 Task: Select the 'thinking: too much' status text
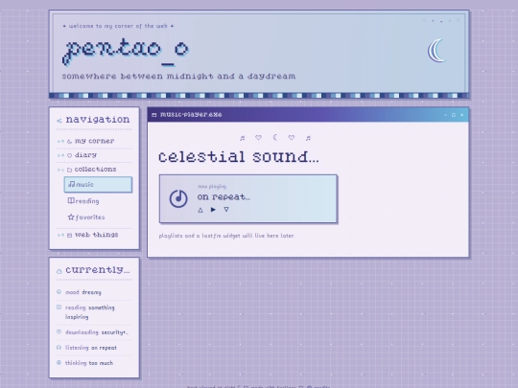(x=89, y=363)
